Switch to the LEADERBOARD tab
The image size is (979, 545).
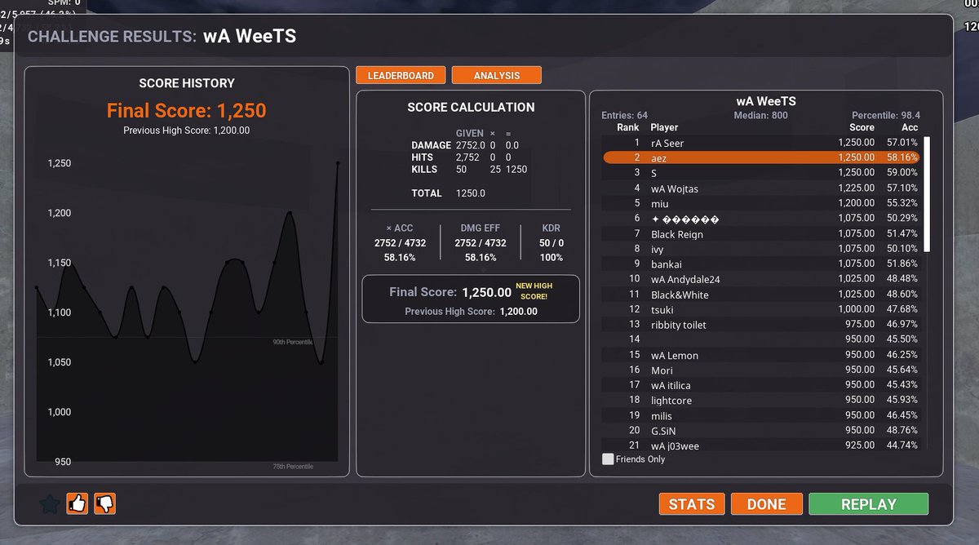point(401,75)
